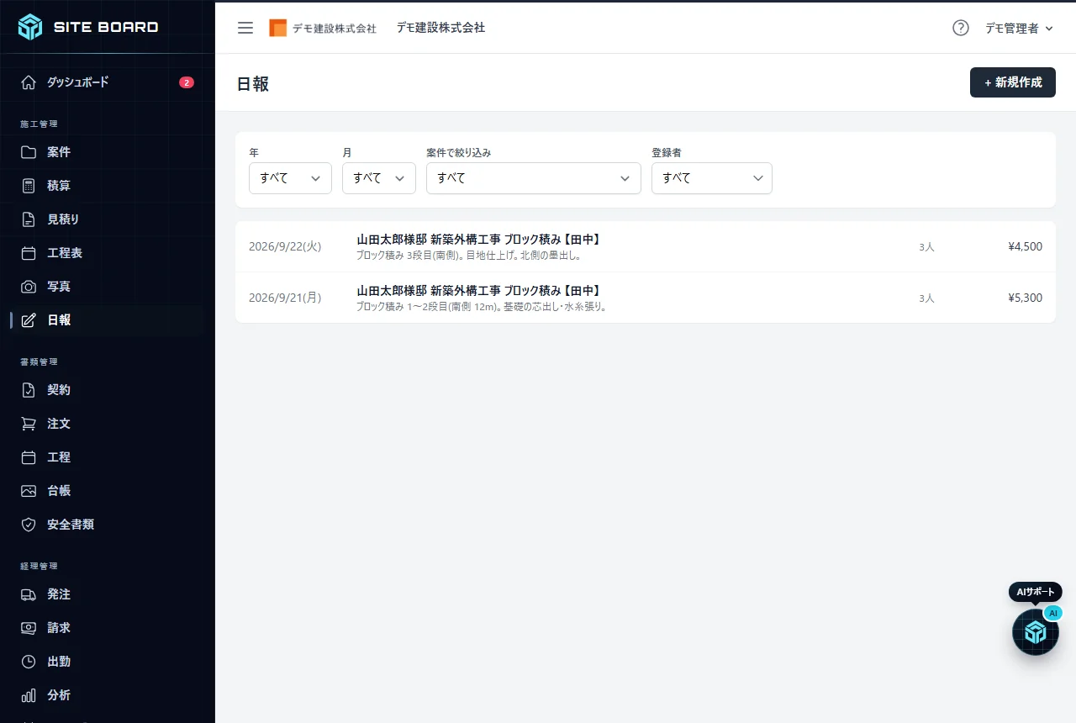Expand the デモ管理者 user menu

click(x=1019, y=28)
